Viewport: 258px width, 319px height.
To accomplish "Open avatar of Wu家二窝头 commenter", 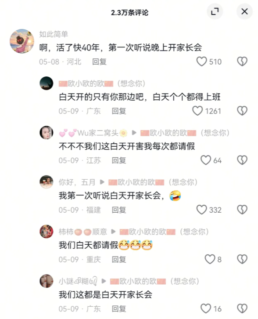I will [x=47, y=133].
